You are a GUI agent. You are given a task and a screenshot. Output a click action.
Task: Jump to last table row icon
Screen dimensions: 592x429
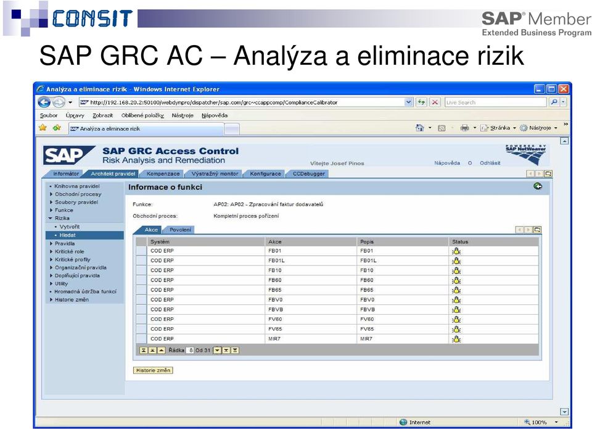[235, 351]
